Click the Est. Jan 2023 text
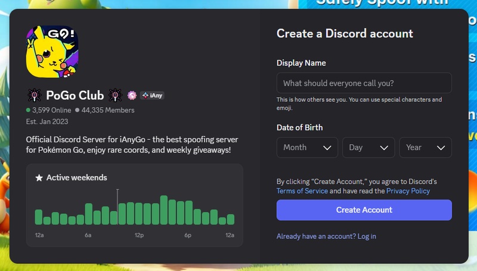This screenshot has width=477, height=271. pyautogui.click(x=47, y=122)
